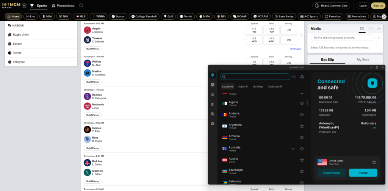Switch to the My Bets tab
Image resolution: width=388 pixels, height=191 pixels.
click(x=363, y=59)
